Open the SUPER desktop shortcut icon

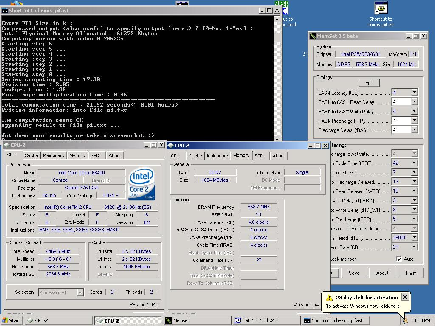pos(282,8)
